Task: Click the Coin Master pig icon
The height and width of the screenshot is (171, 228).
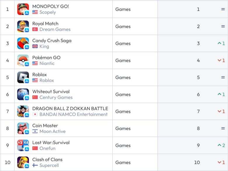Action: coord(23,129)
